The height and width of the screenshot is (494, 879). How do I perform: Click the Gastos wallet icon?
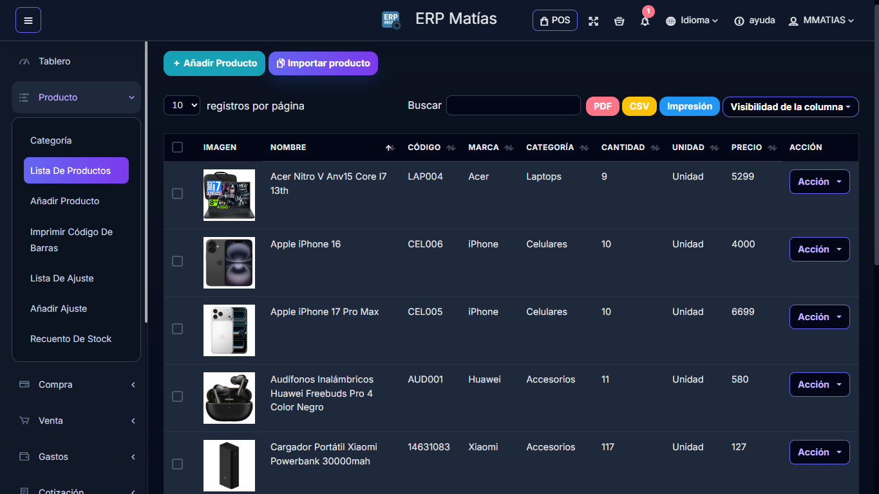tap(24, 457)
